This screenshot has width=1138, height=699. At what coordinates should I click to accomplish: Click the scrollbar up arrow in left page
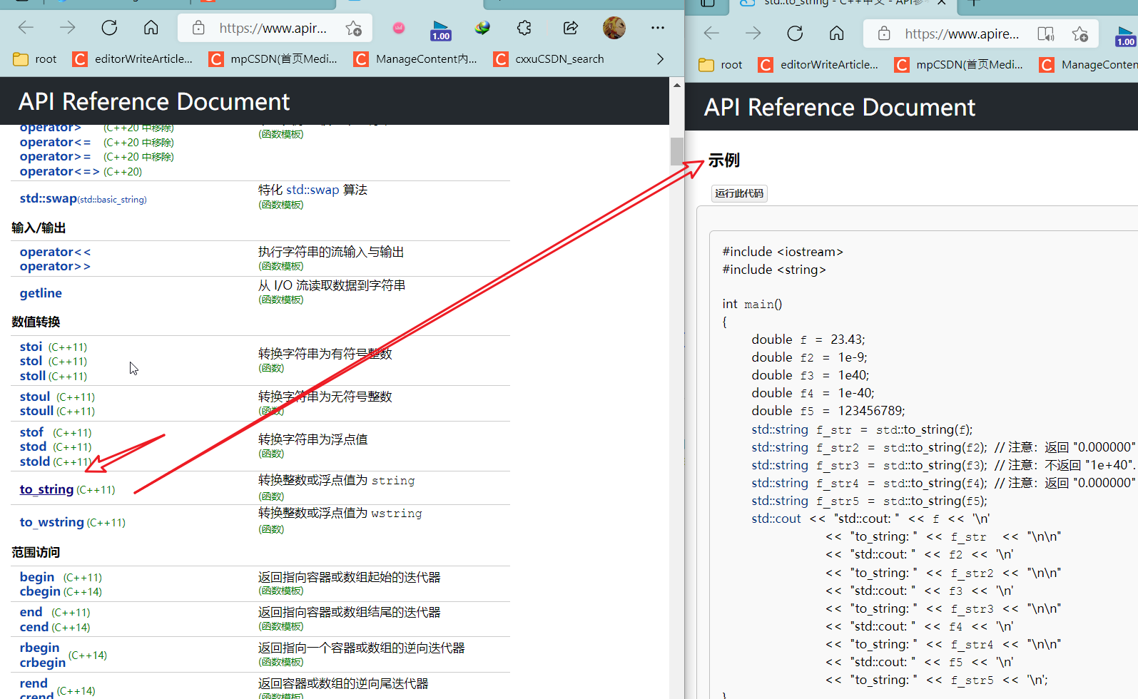point(677,85)
